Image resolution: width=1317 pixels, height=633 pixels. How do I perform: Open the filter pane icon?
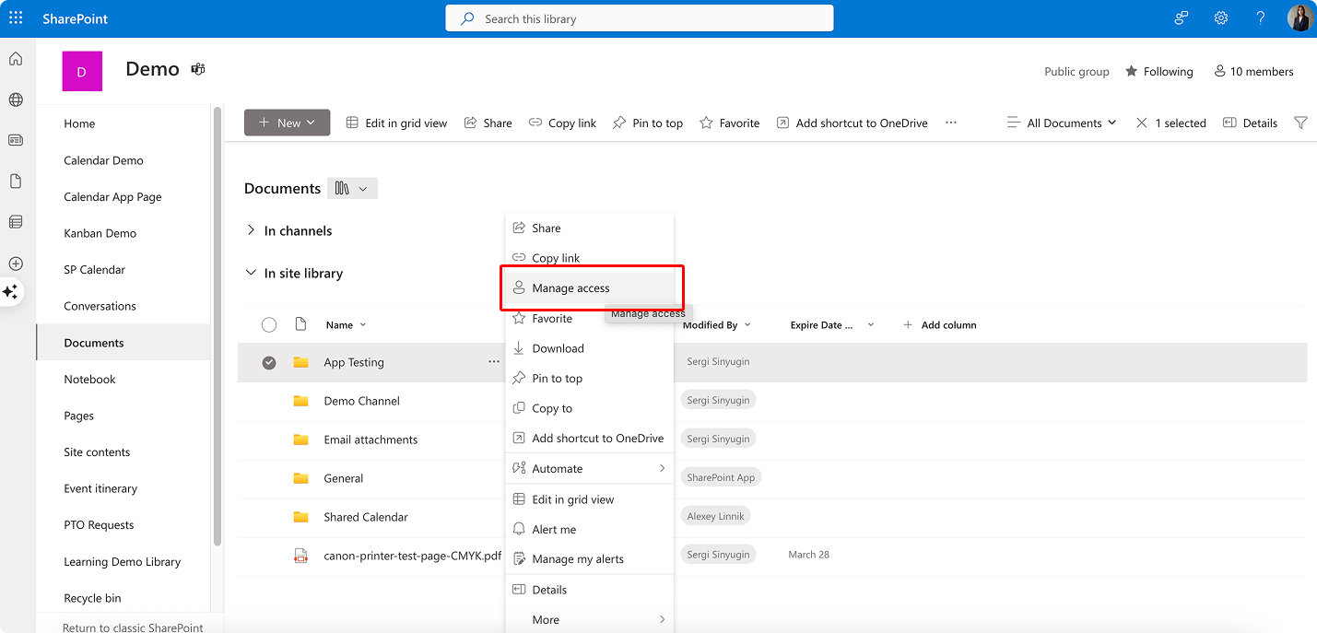1301,122
